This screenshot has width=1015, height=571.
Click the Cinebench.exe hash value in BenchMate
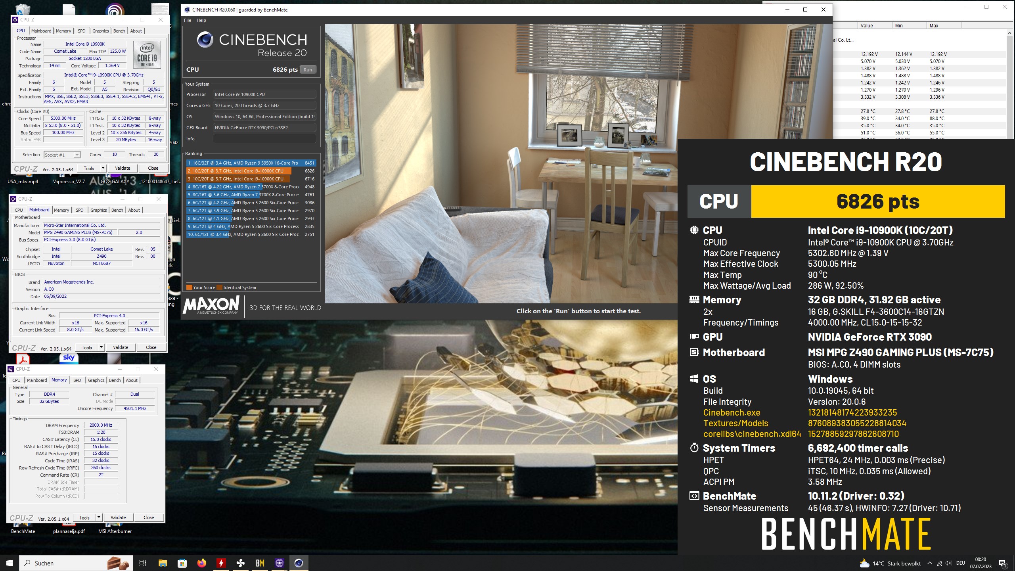(852, 412)
